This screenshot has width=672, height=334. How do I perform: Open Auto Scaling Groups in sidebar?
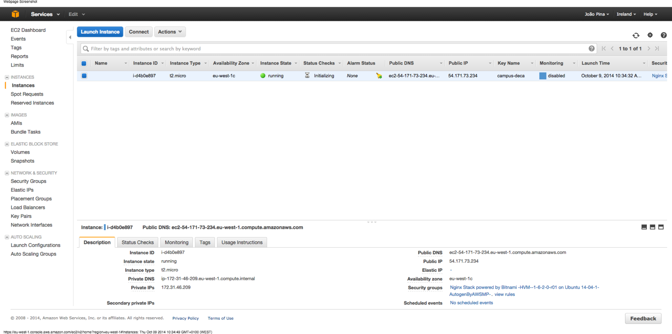tap(33, 254)
